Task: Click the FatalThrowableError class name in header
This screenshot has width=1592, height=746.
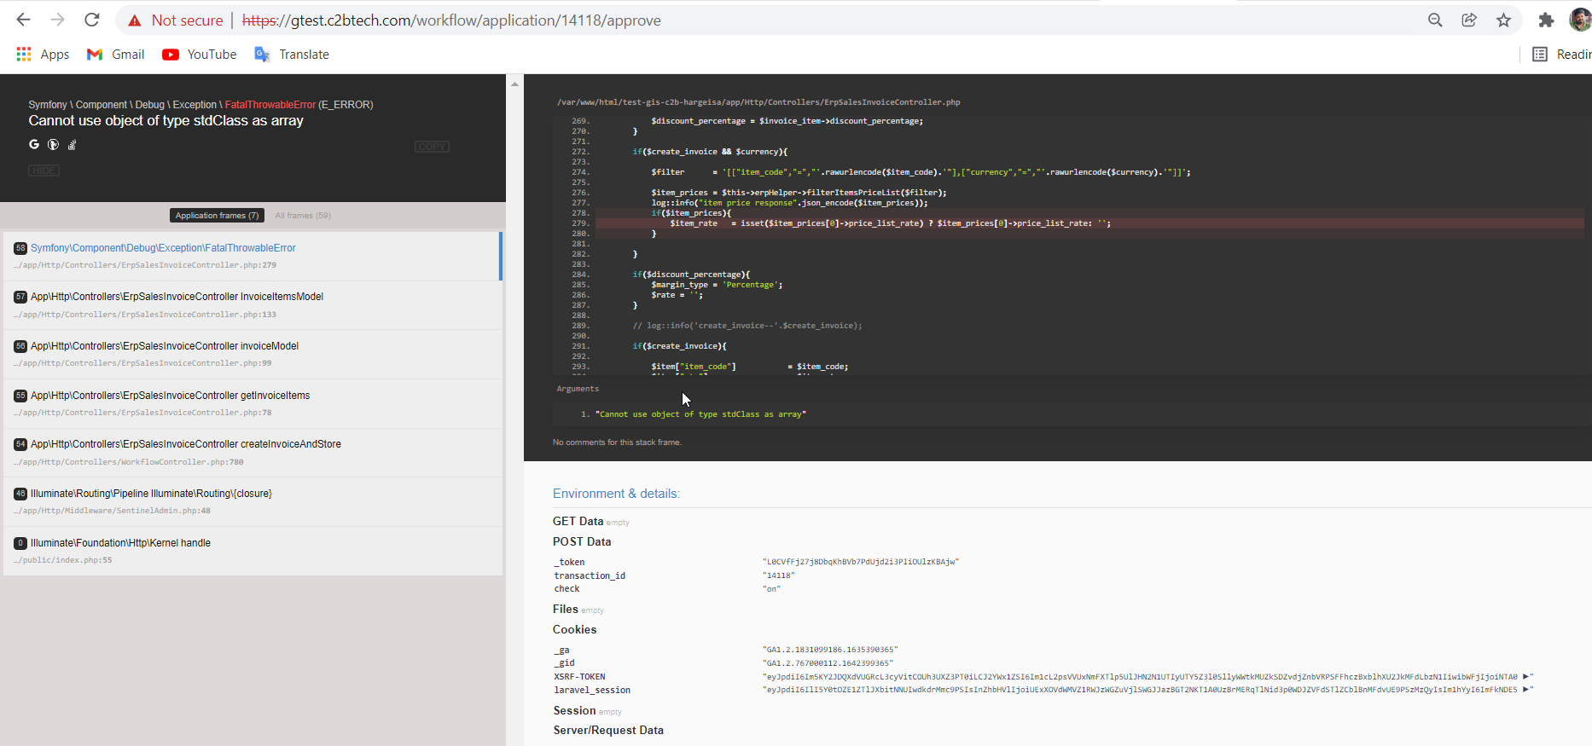Action: pos(270,105)
